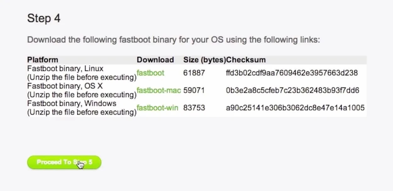Click the OS X checksum starting with 0b3e2a8
This screenshot has height=191, width=393.
click(292, 90)
